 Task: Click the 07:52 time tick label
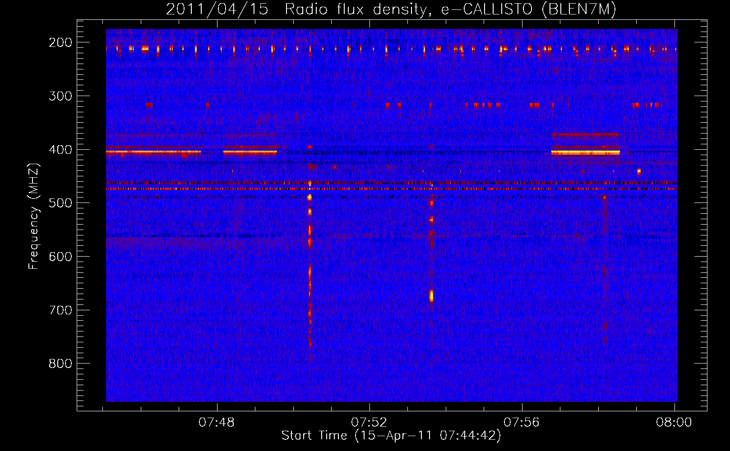[369, 422]
